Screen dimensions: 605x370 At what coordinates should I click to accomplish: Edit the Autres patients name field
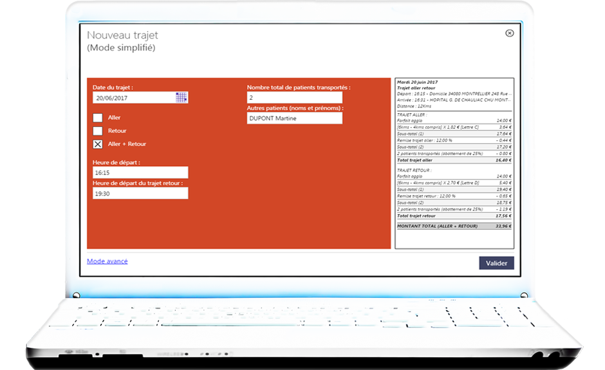pyautogui.click(x=294, y=118)
